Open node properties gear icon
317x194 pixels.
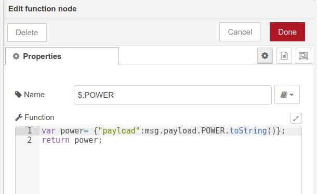(265, 55)
